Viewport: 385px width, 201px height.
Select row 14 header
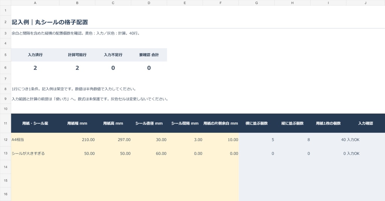(5, 167)
